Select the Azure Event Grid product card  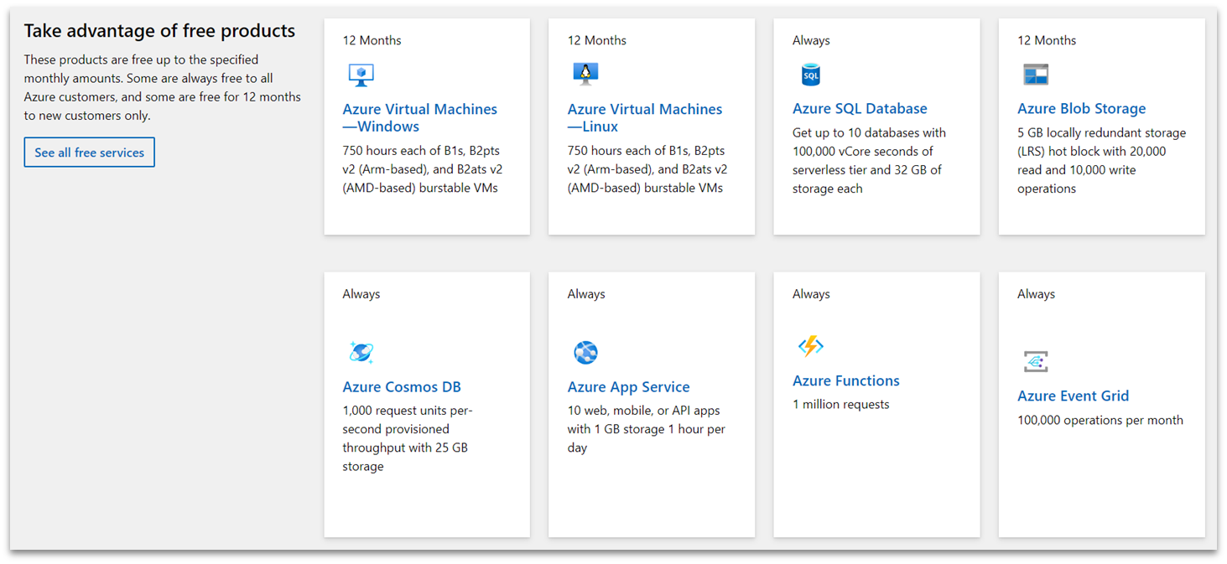pos(1101,403)
